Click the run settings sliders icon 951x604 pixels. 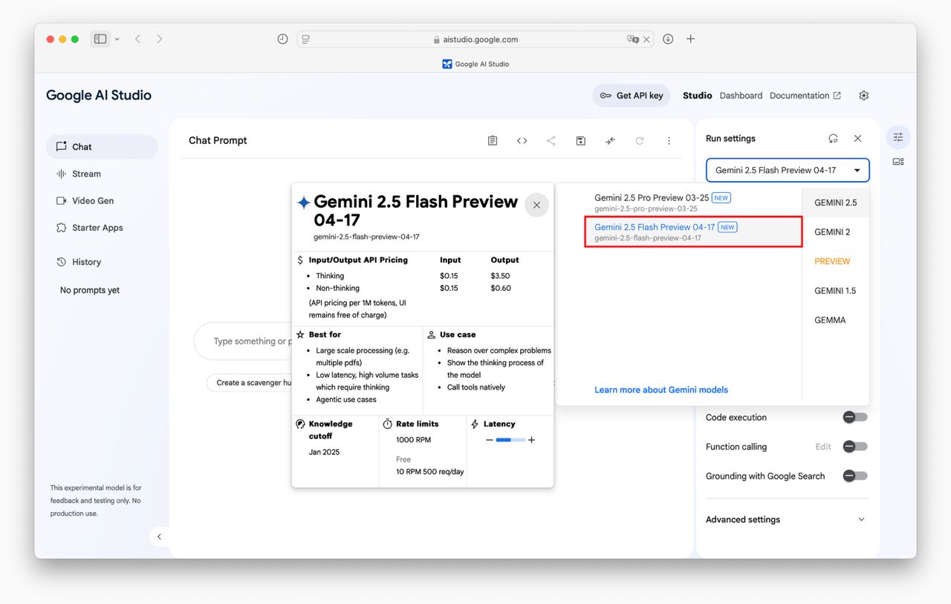click(x=898, y=137)
